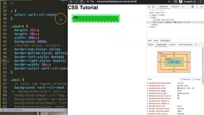The width and height of the screenshot is (204, 115).
Task: Switch to the Elements tab
Action: tap(164, 6)
